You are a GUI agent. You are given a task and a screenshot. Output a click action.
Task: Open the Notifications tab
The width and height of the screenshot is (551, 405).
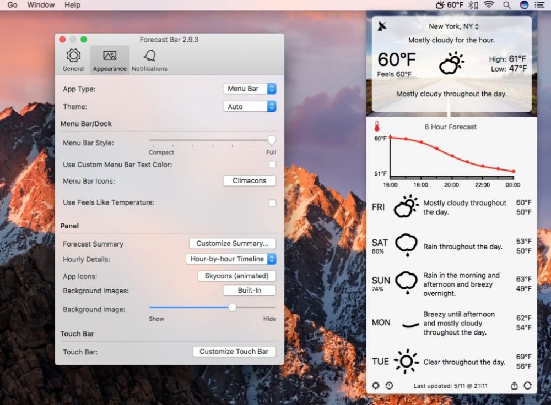click(x=149, y=60)
